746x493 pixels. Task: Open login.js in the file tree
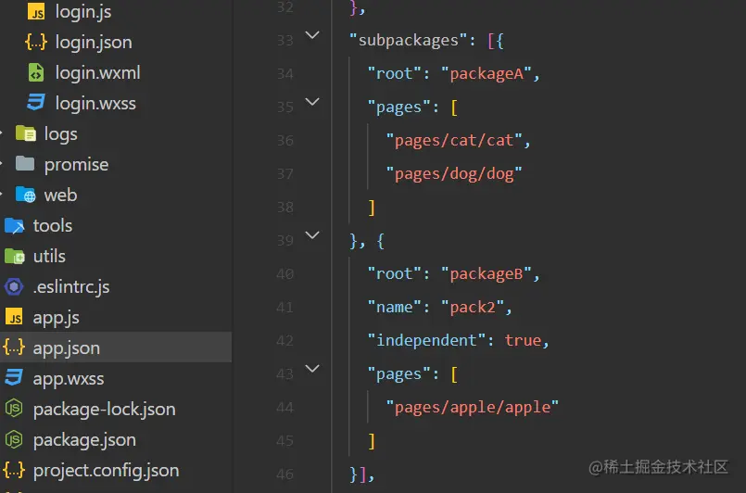(82, 11)
